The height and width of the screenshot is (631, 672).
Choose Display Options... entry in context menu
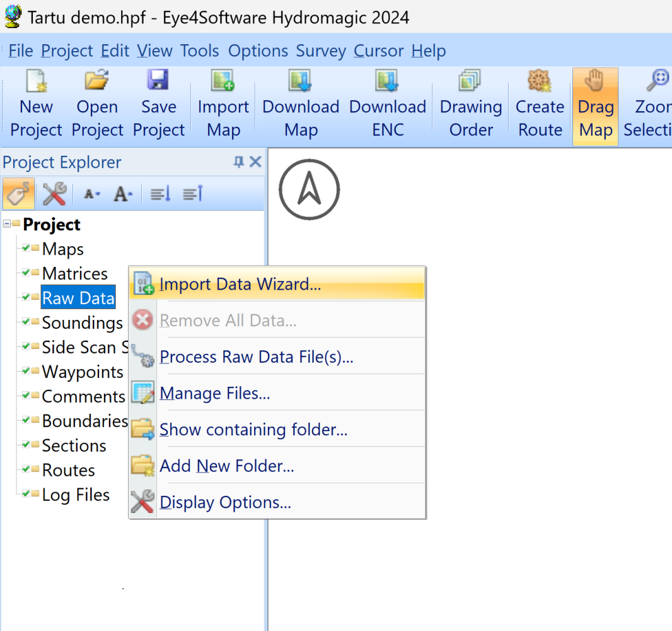pos(277,502)
